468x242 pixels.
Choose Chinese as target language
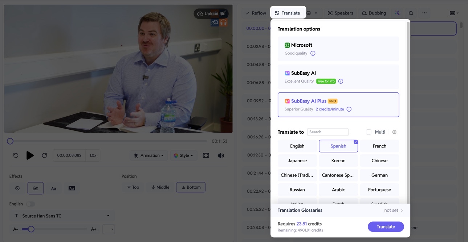pyautogui.click(x=379, y=160)
